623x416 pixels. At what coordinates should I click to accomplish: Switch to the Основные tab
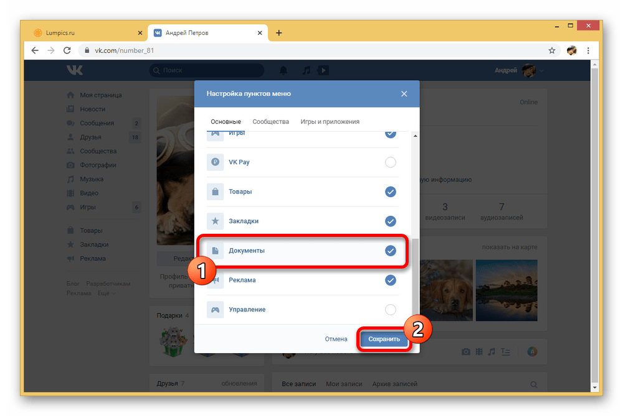(226, 122)
